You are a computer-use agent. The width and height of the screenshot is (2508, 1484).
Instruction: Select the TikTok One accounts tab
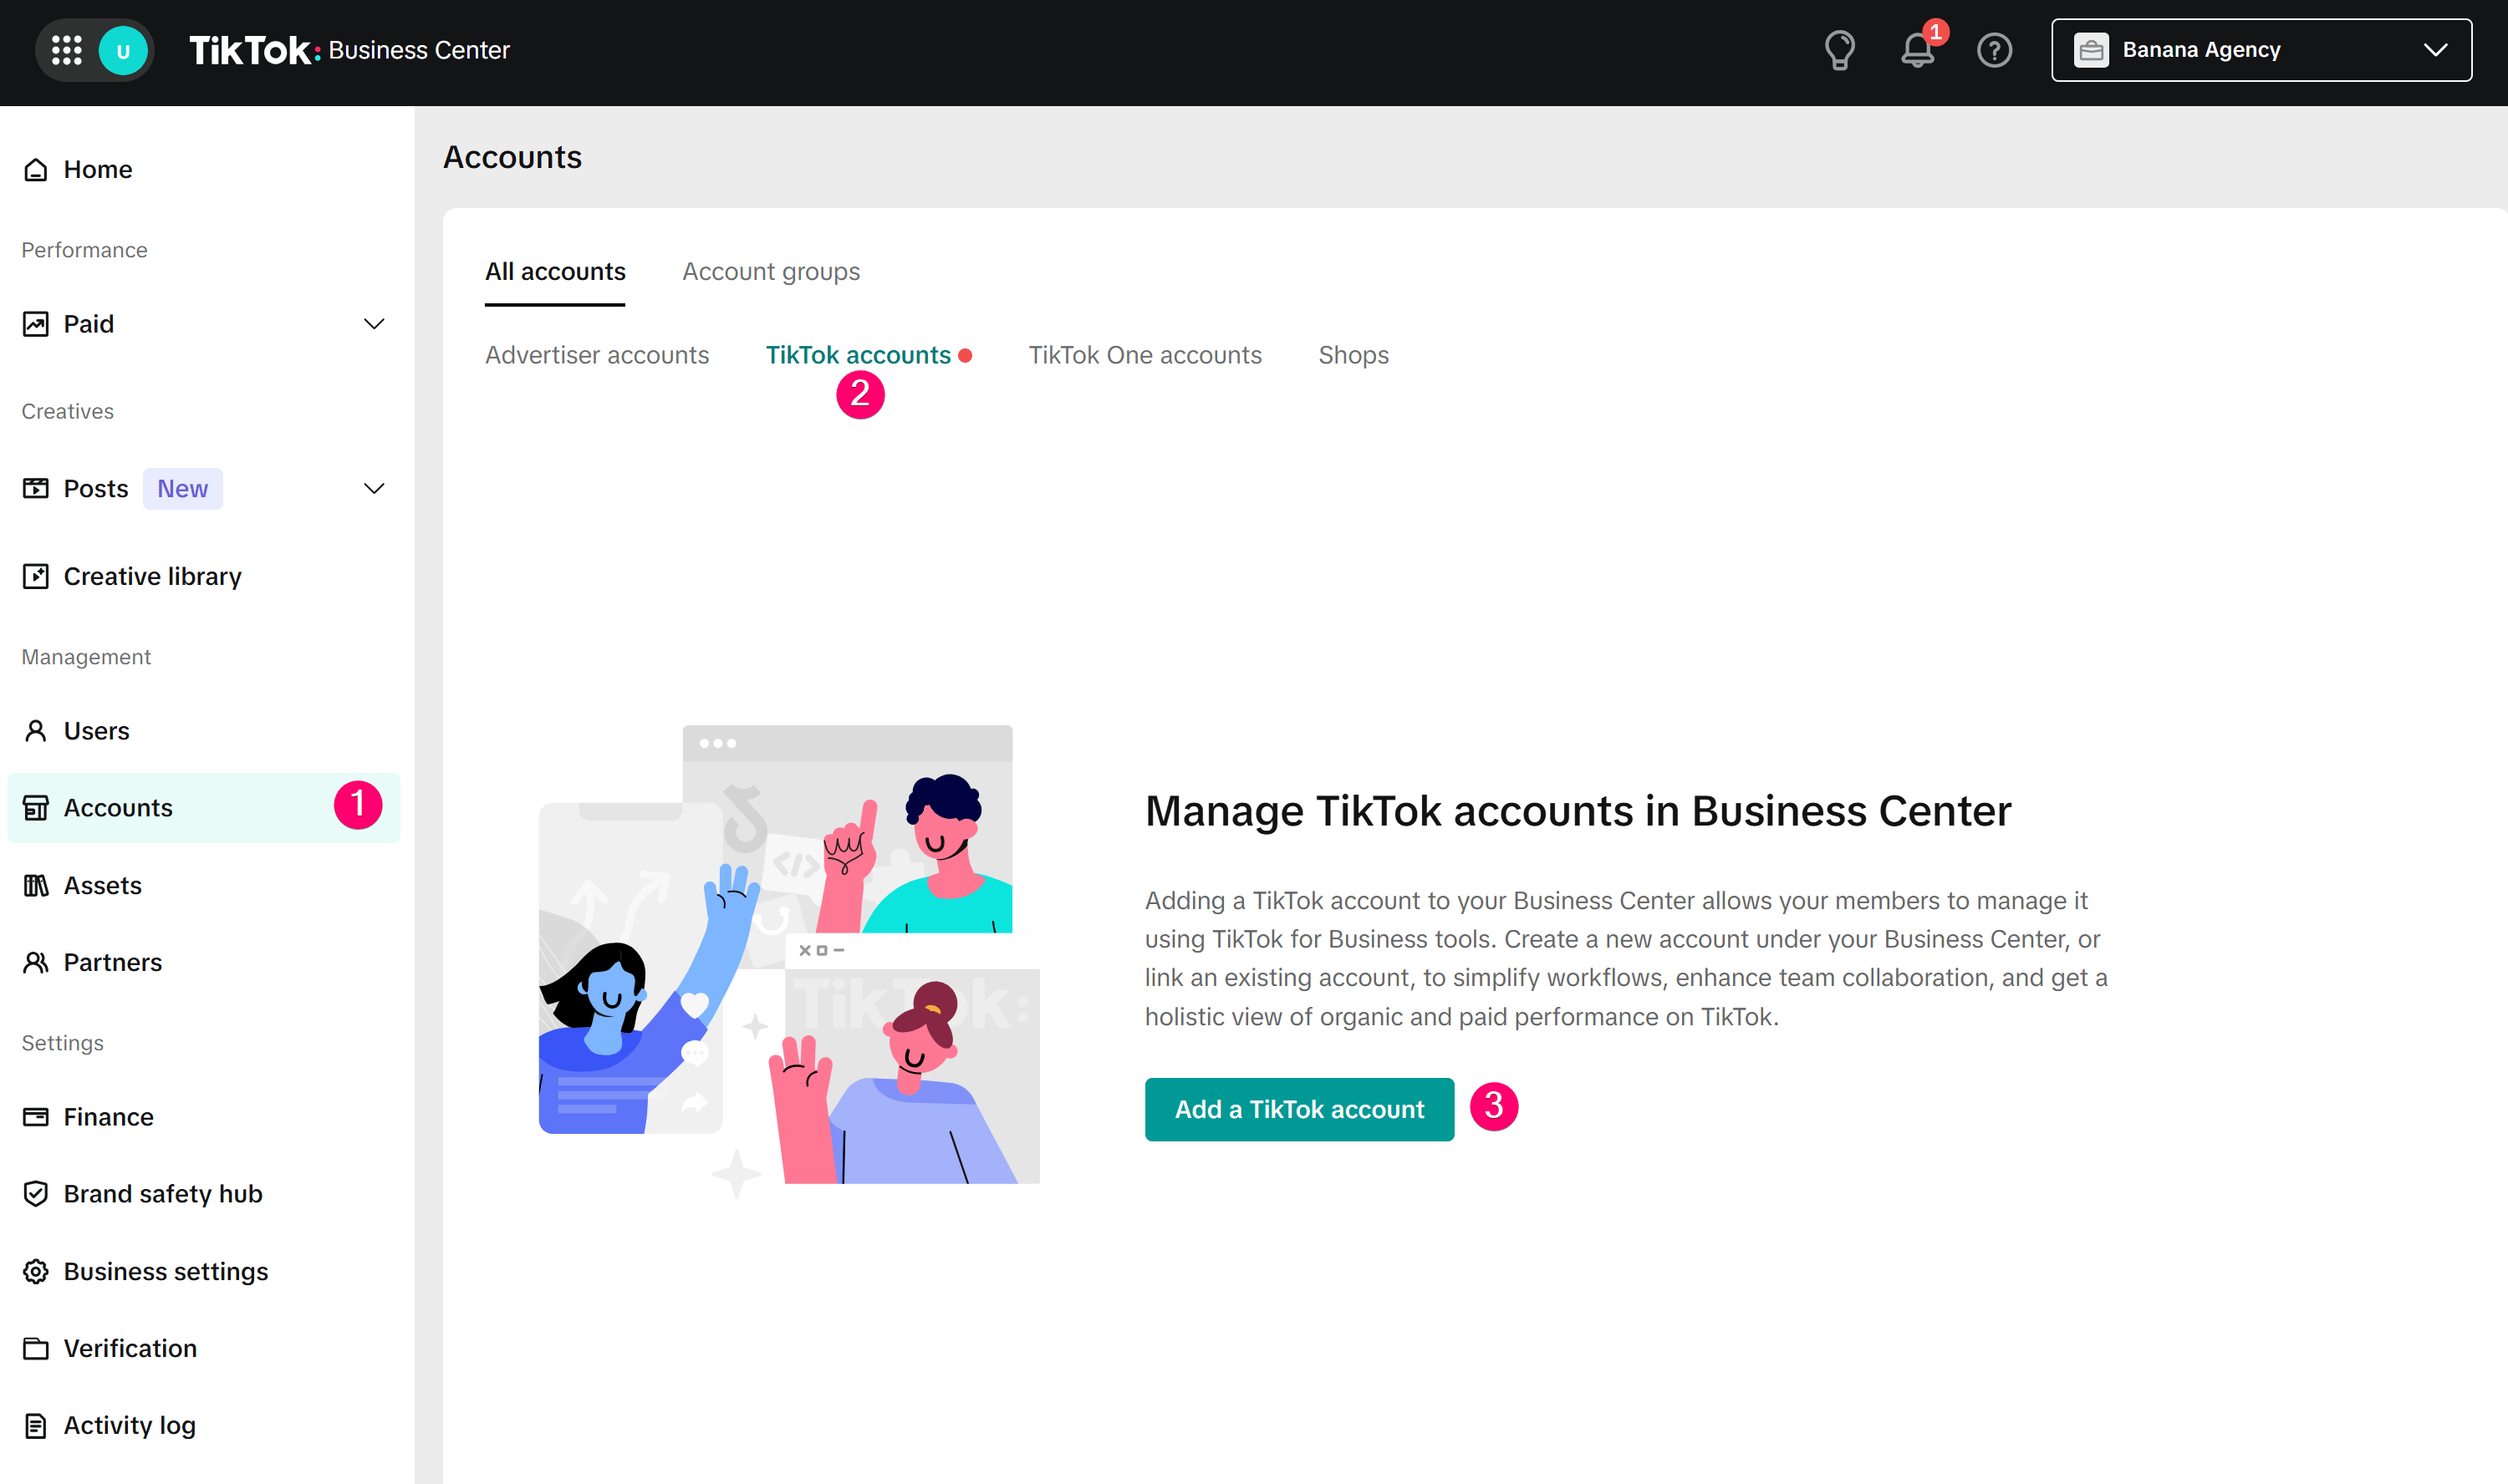(1144, 355)
